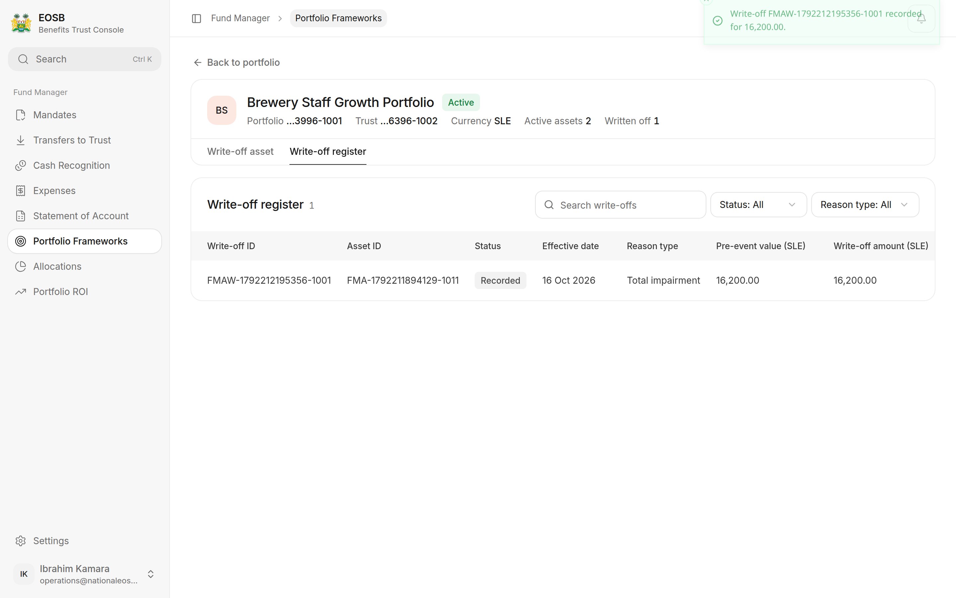Click the Write-off ID column header
The width and height of the screenshot is (956, 598).
[231, 246]
